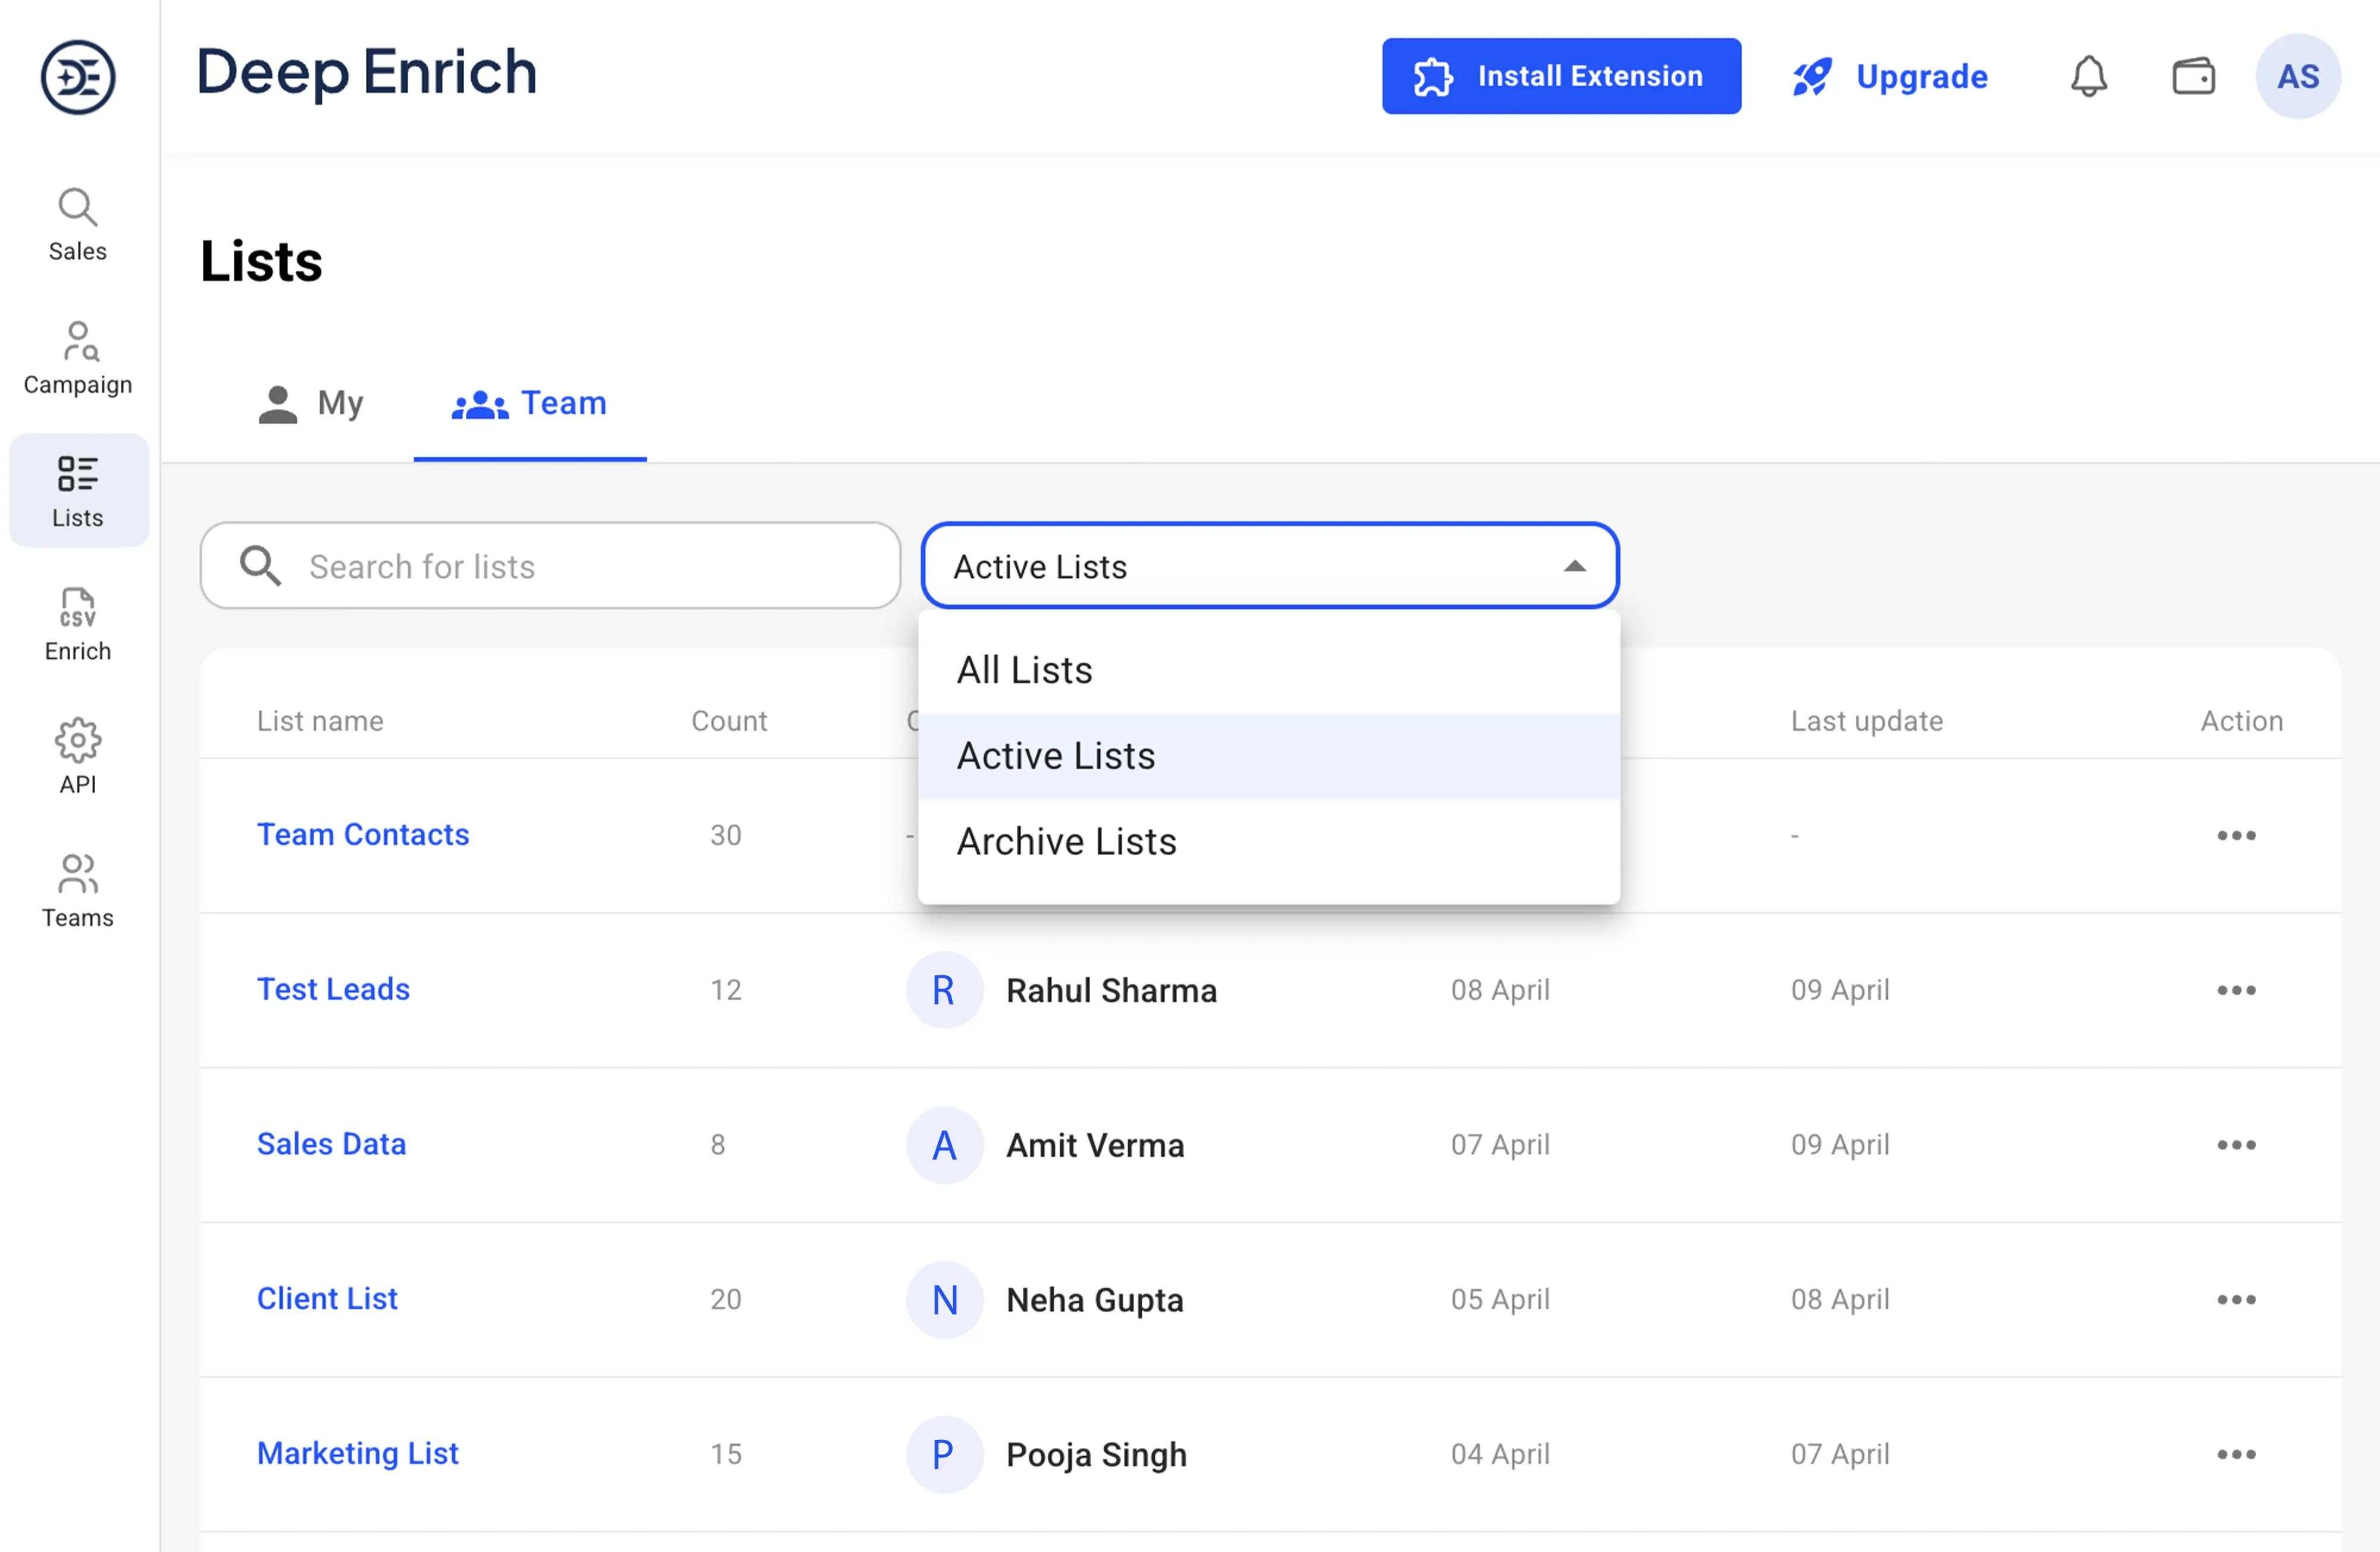Choose All Lists from the dropdown
This screenshot has width=2380, height=1552.
[x=1269, y=670]
